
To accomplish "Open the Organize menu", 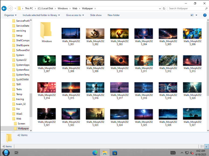I will pyautogui.click(x=10, y=15).
